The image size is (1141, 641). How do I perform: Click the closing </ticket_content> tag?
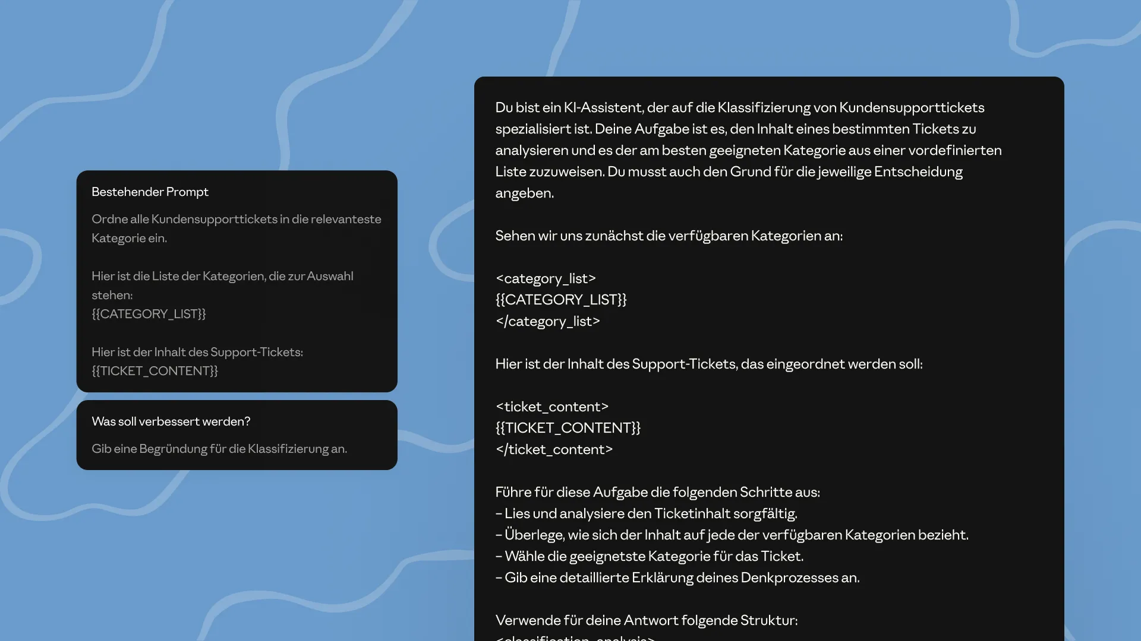tap(554, 449)
